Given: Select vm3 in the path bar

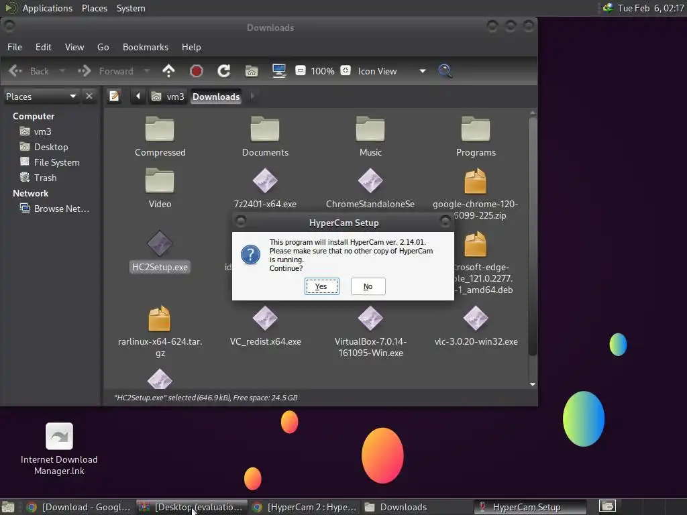Looking at the screenshot, I should click(168, 97).
